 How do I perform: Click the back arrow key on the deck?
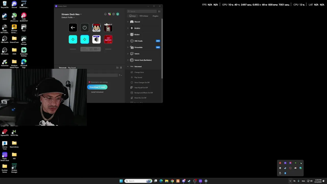click(73, 28)
